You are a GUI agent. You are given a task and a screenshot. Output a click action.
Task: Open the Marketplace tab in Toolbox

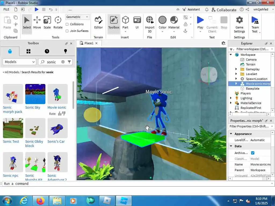pos(10,51)
